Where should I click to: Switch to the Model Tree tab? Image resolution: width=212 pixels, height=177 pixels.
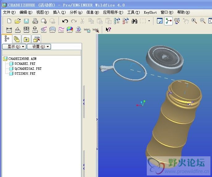(x=7, y=39)
